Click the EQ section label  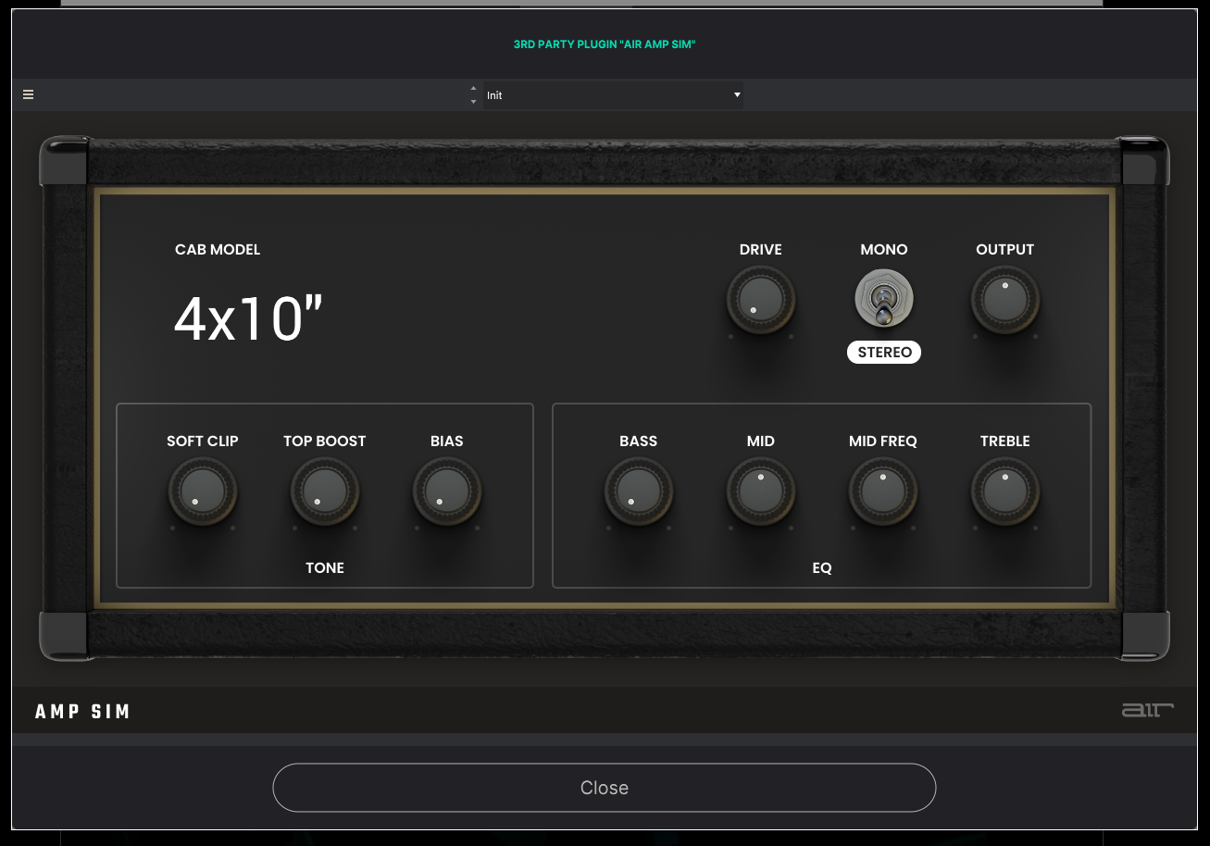(822, 568)
